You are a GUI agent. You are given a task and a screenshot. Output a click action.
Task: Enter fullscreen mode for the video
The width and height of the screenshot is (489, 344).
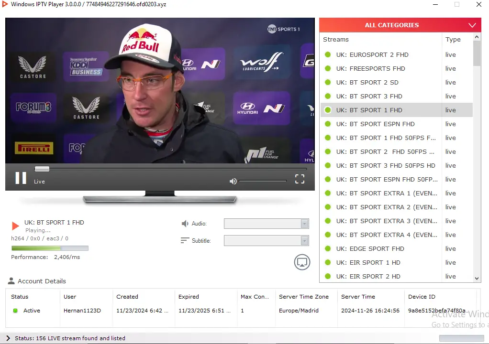pos(300,179)
